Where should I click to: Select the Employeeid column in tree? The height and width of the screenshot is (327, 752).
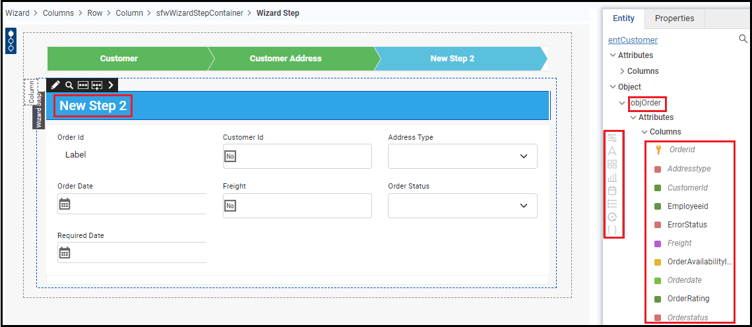687,206
